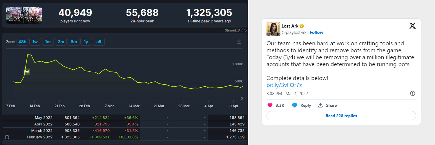Click the 55,688 24-hour peak figure
The height and width of the screenshot is (145, 435).
click(x=142, y=13)
